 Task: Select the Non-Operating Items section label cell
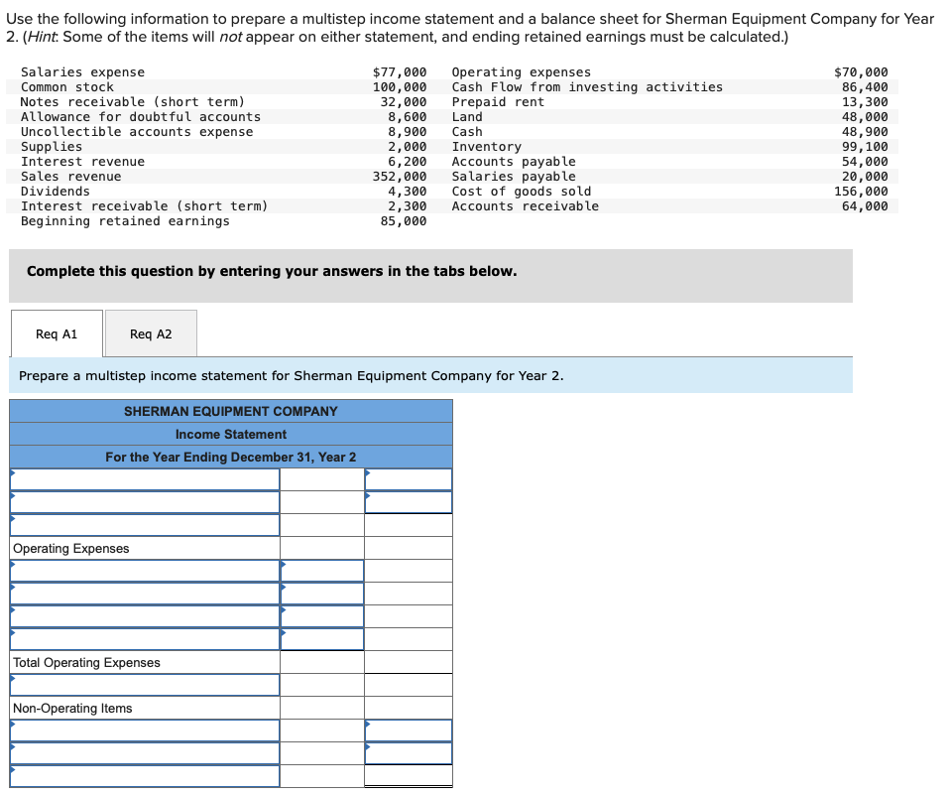point(145,707)
